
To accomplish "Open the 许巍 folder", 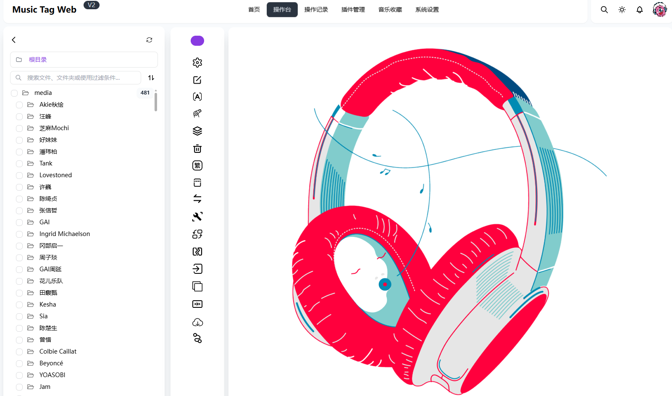I will click(x=45, y=187).
